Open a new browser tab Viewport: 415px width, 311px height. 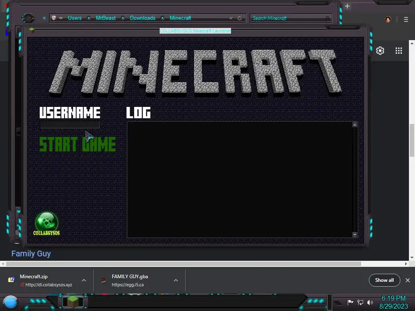(347, 6)
